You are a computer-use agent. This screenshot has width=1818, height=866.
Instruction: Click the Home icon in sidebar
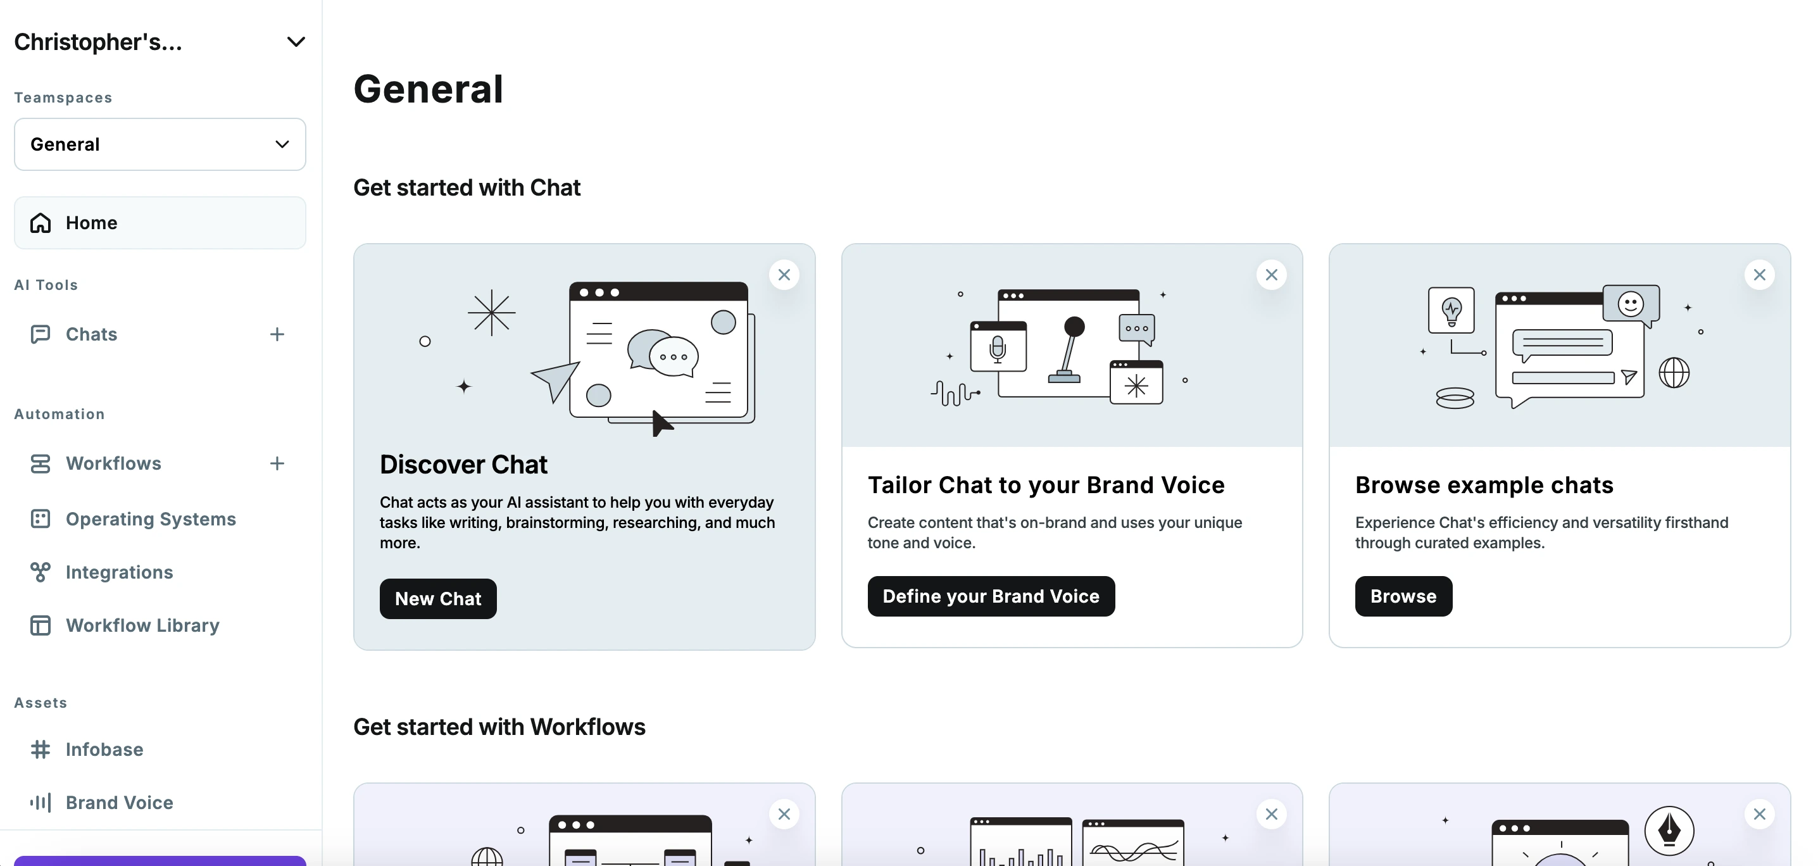pos(39,222)
